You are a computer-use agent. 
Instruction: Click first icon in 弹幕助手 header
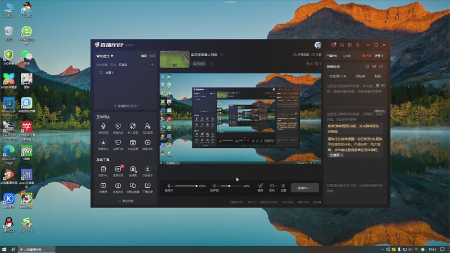point(367,66)
